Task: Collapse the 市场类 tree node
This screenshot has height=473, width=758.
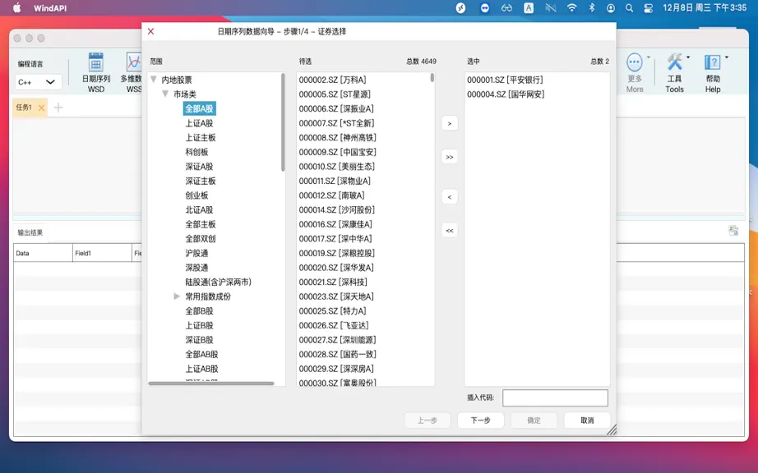Action: [165, 94]
